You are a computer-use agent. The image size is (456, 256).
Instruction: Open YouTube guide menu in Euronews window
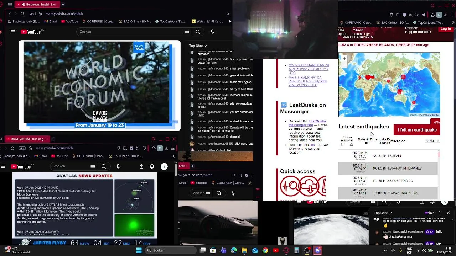click(x=13, y=32)
